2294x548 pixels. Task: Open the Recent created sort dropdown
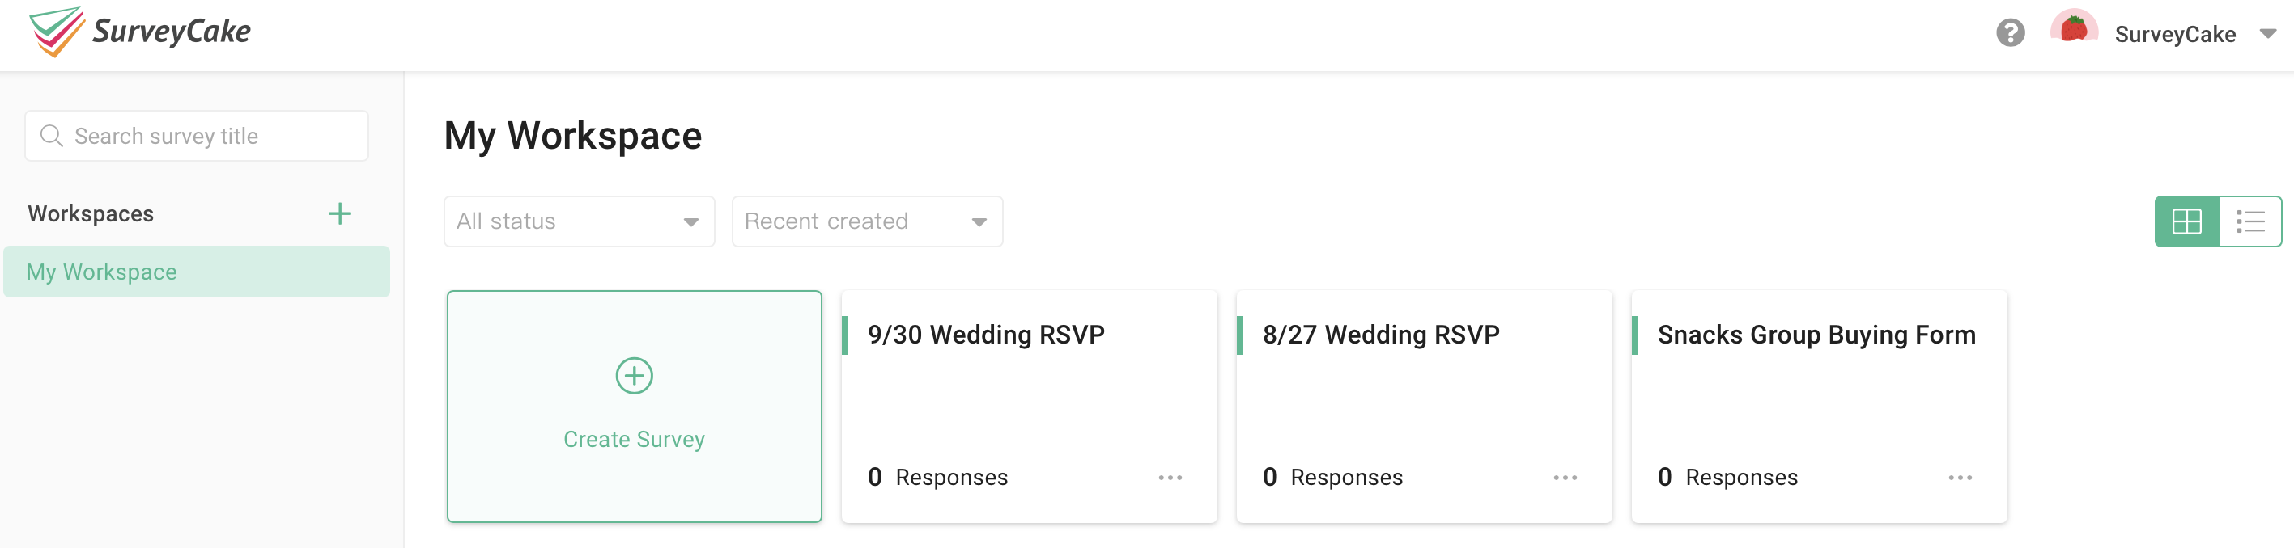[866, 221]
